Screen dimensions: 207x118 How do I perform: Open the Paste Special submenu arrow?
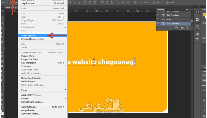coord(65,27)
